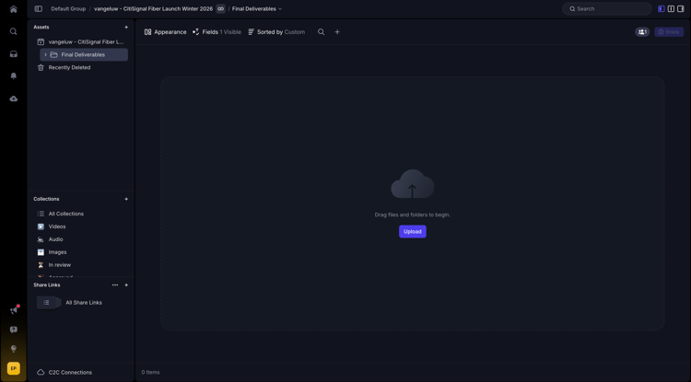Open notifications bell in left rail

point(13,75)
